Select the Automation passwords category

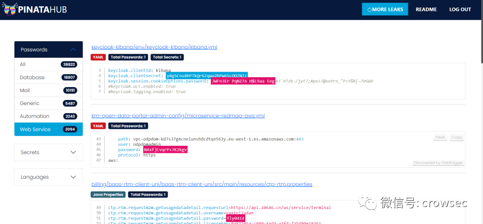point(48,116)
